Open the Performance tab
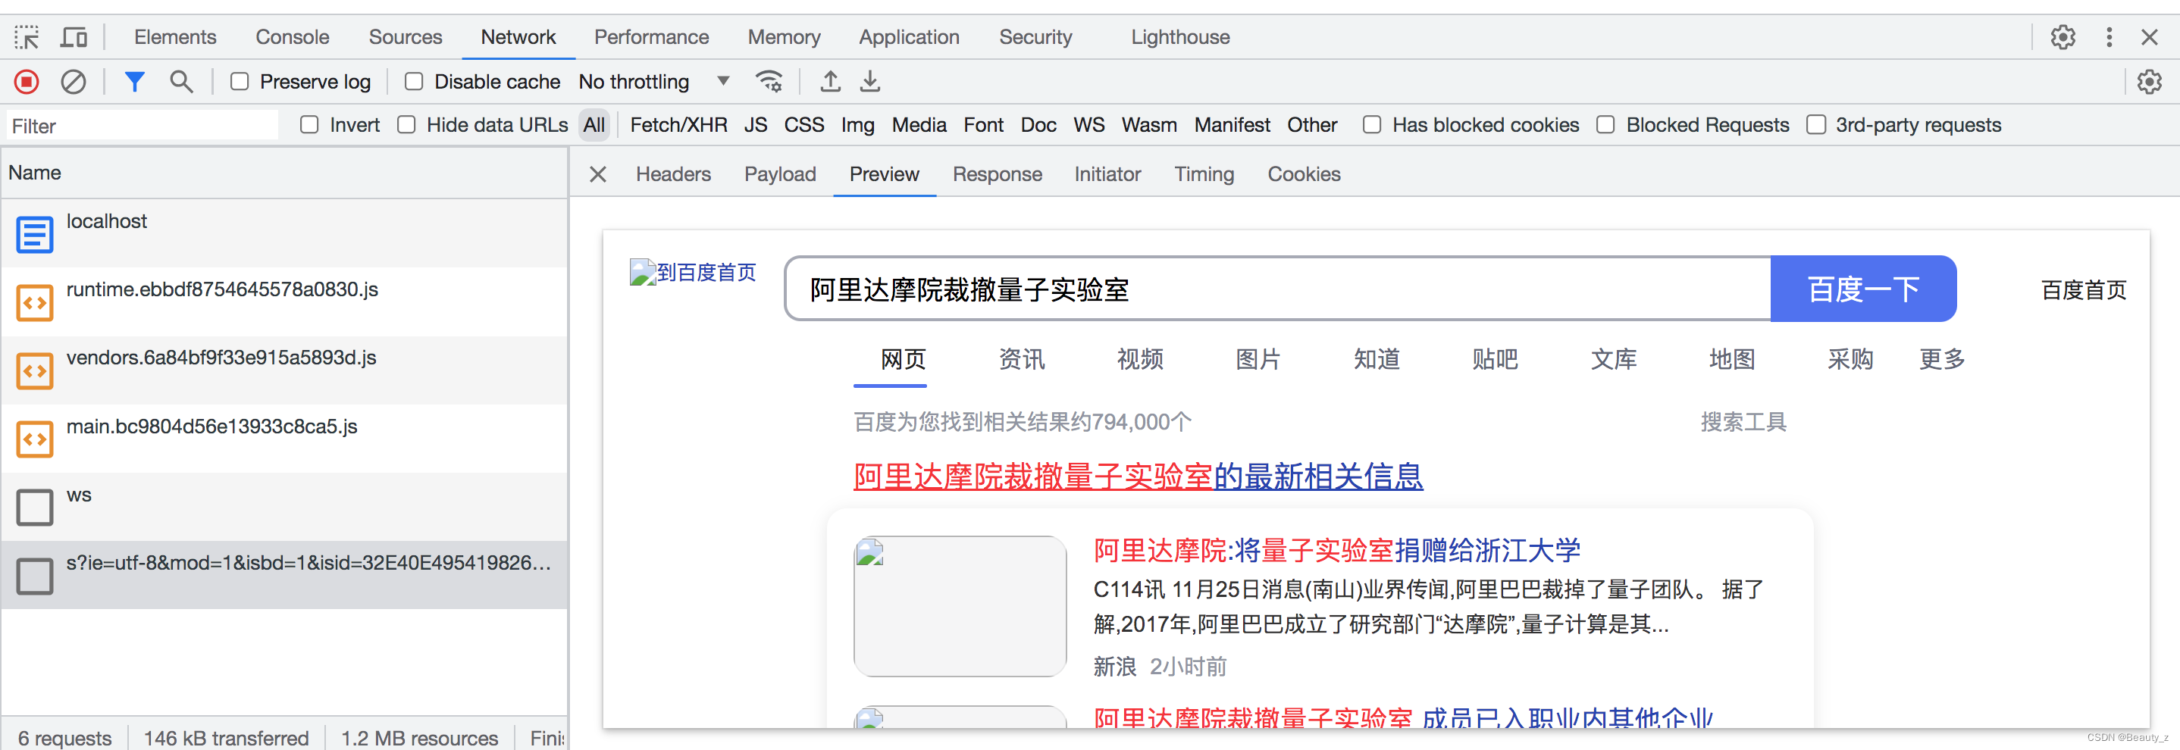 tap(652, 37)
